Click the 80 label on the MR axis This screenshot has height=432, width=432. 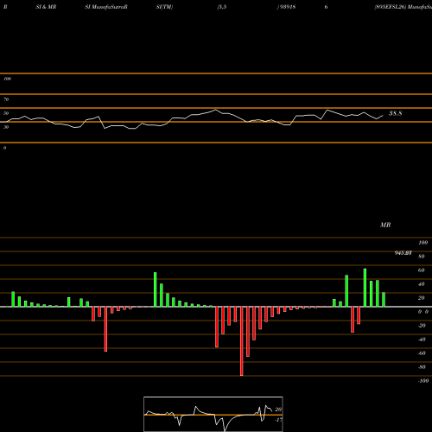422,257
